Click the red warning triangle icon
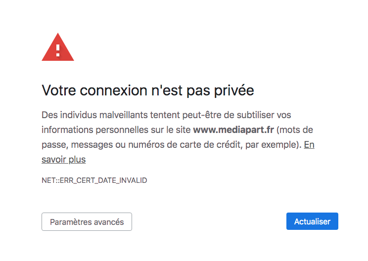 click(x=58, y=48)
